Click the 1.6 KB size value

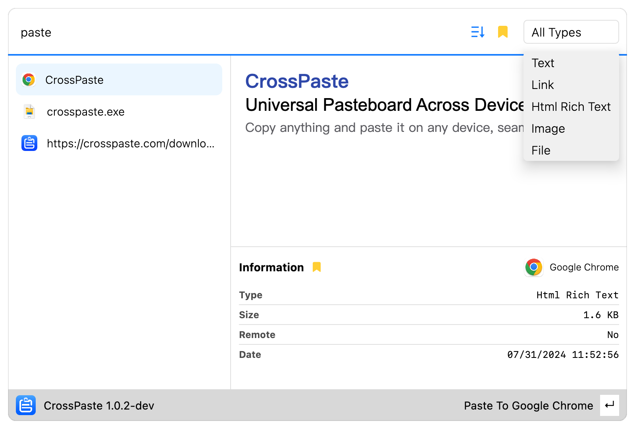[601, 315]
